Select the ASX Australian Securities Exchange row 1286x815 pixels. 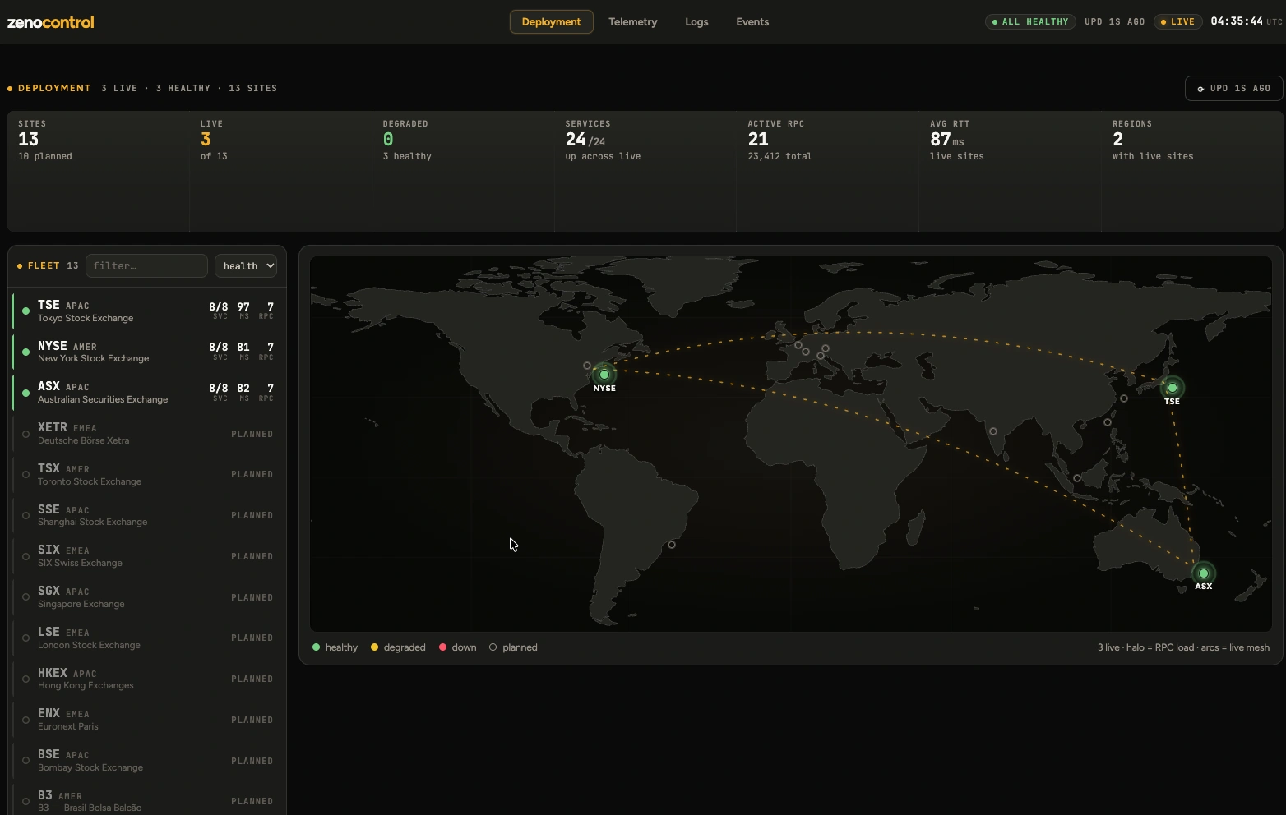tap(148, 393)
